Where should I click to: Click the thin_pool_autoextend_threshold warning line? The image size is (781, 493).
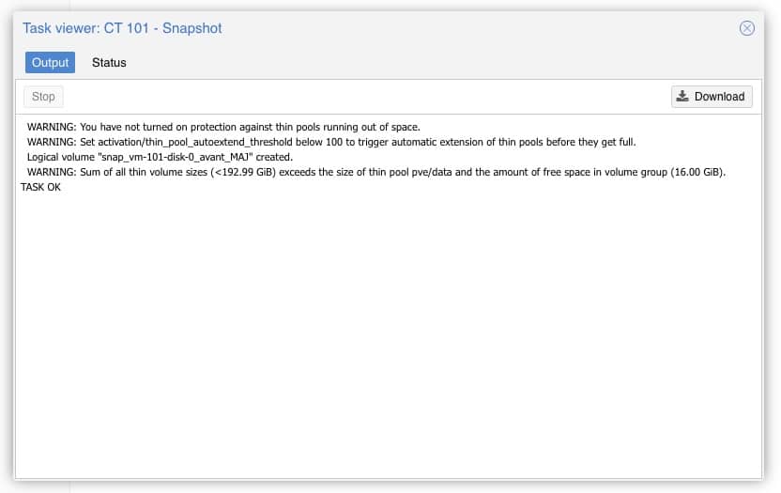point(331,142)
